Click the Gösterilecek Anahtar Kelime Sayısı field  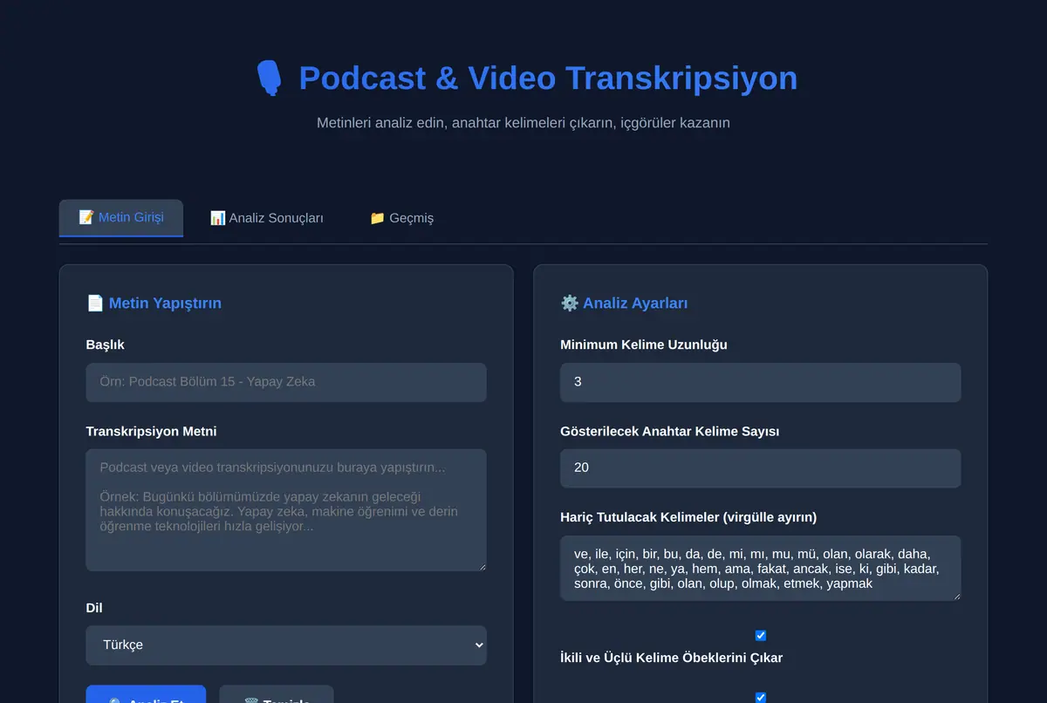click(761, 468)
